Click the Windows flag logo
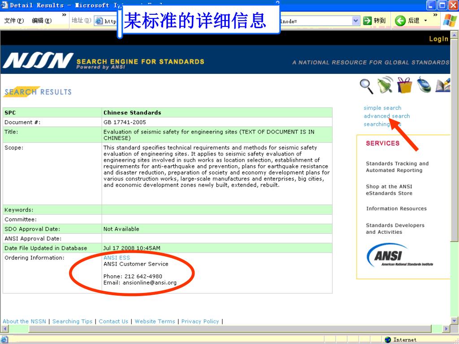 click(x=450, y=21)
